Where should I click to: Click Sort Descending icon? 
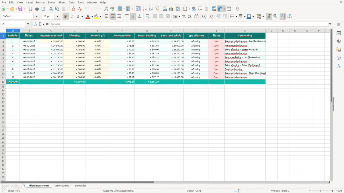coord(151,9)
